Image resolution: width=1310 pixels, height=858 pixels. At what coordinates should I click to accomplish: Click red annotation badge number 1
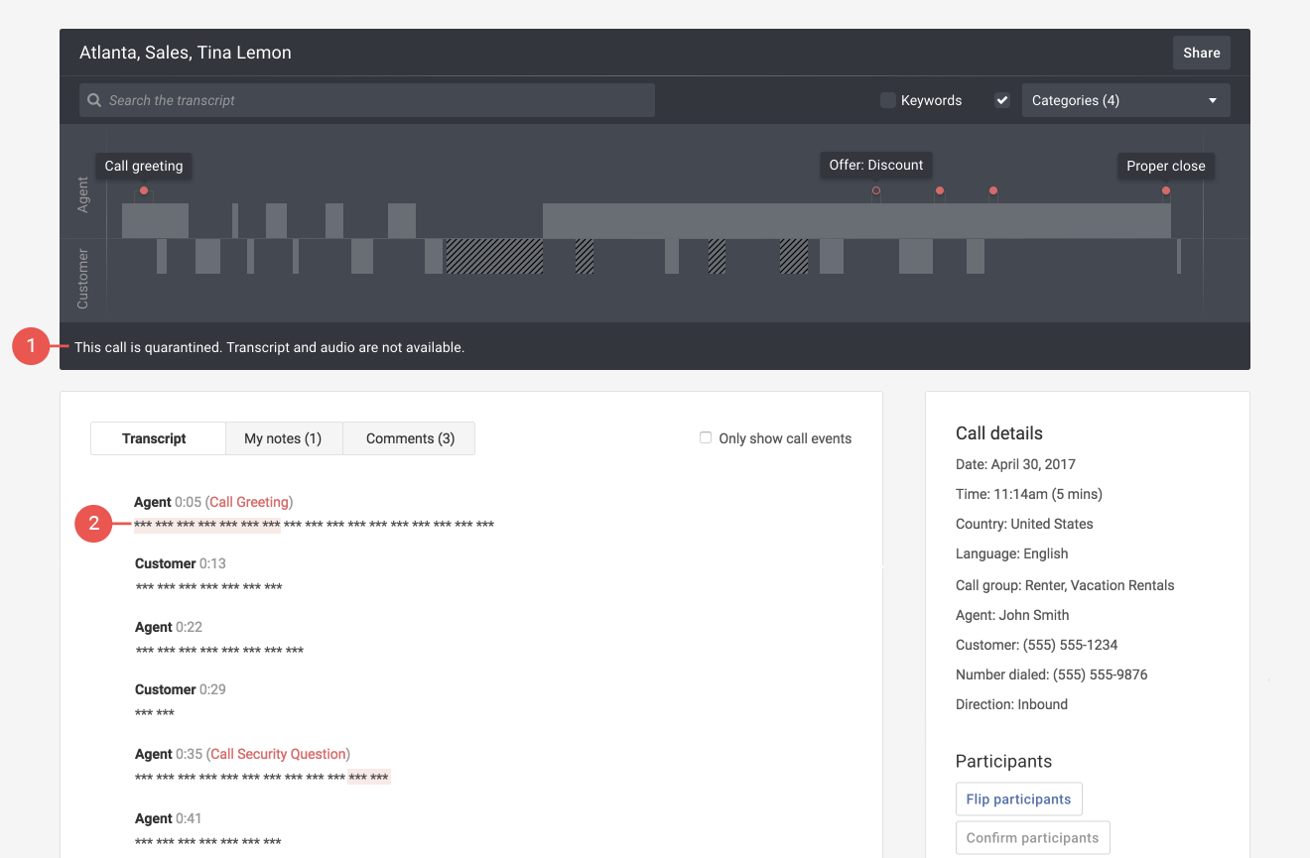point(31,346)
